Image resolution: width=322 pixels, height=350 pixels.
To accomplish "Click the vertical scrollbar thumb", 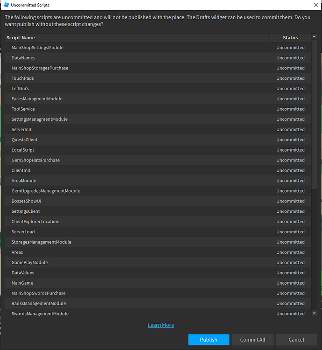I will tap(314, 114).
